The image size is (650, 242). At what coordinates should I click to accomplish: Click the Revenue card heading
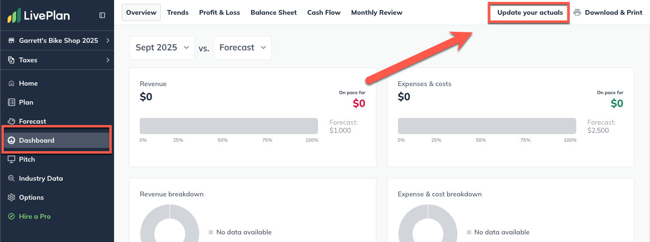153,84
